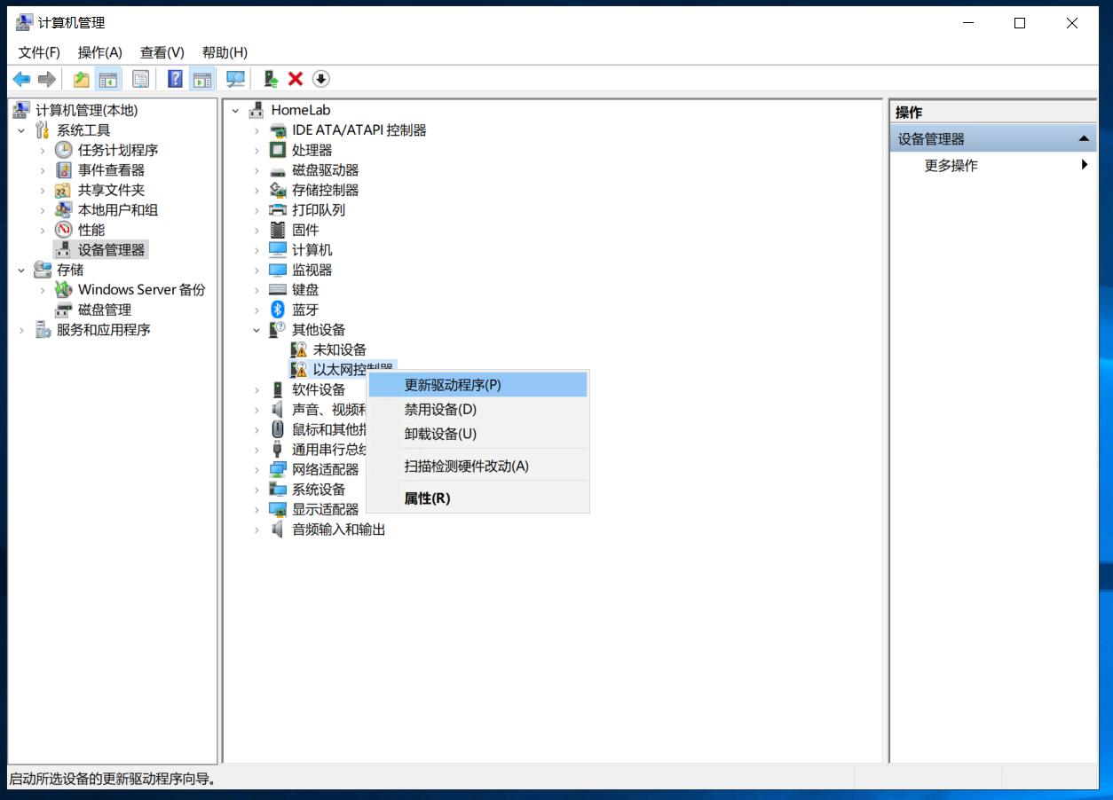Select 音频输入和输出 category
The image size is (1113, 800).
coord(338,529)
